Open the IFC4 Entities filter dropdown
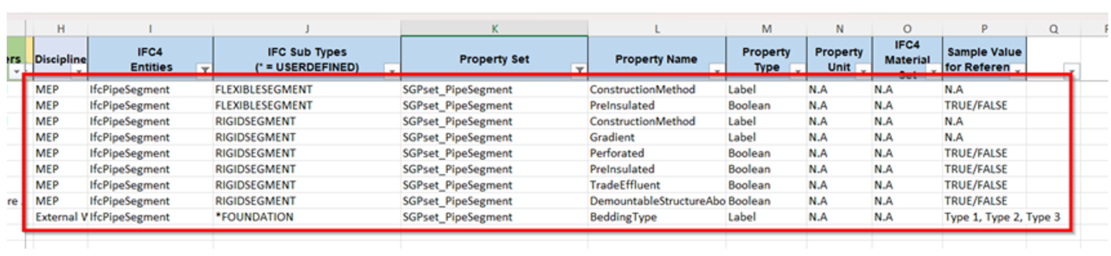This screenshot has width=1111, height=256. pos(204,69)
